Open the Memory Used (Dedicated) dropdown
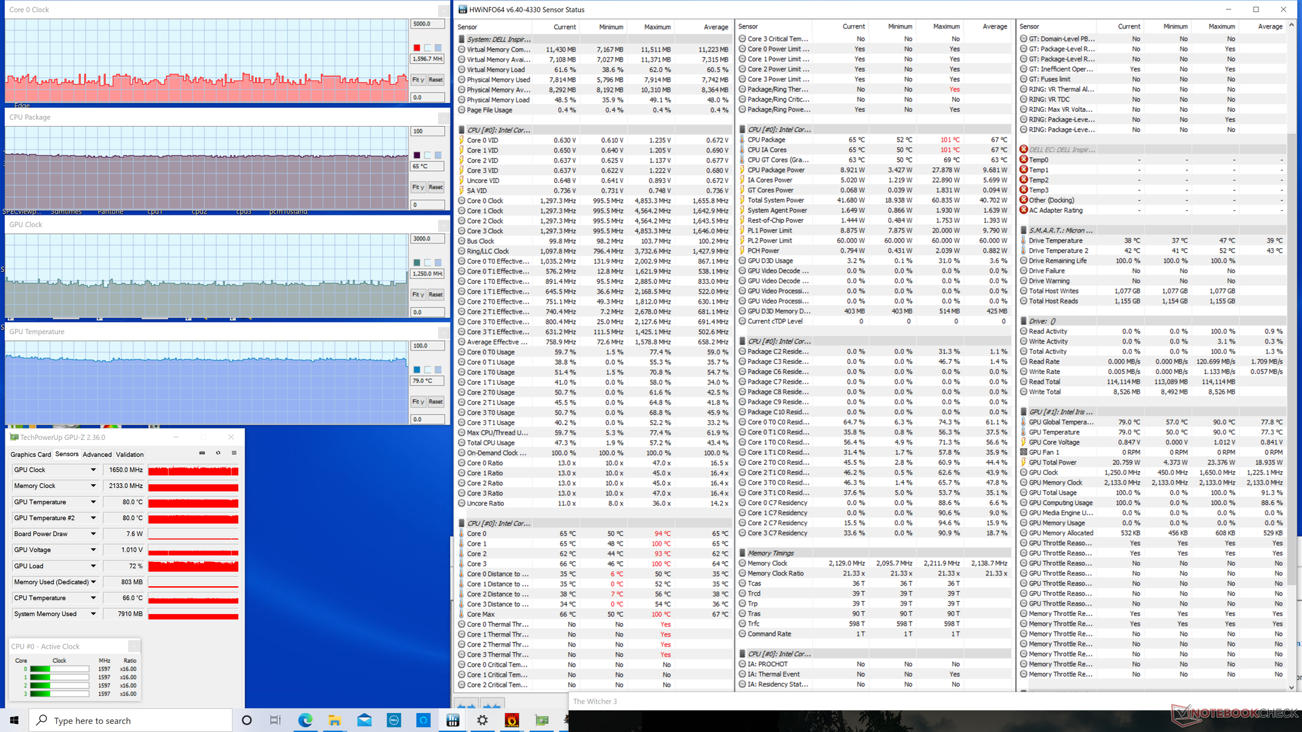The image size is (1302, 732). click(94, 582)
